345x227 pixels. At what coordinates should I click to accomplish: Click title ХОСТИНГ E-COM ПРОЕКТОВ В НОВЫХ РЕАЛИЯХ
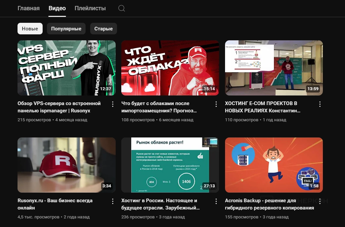click(x=262, y=107)
